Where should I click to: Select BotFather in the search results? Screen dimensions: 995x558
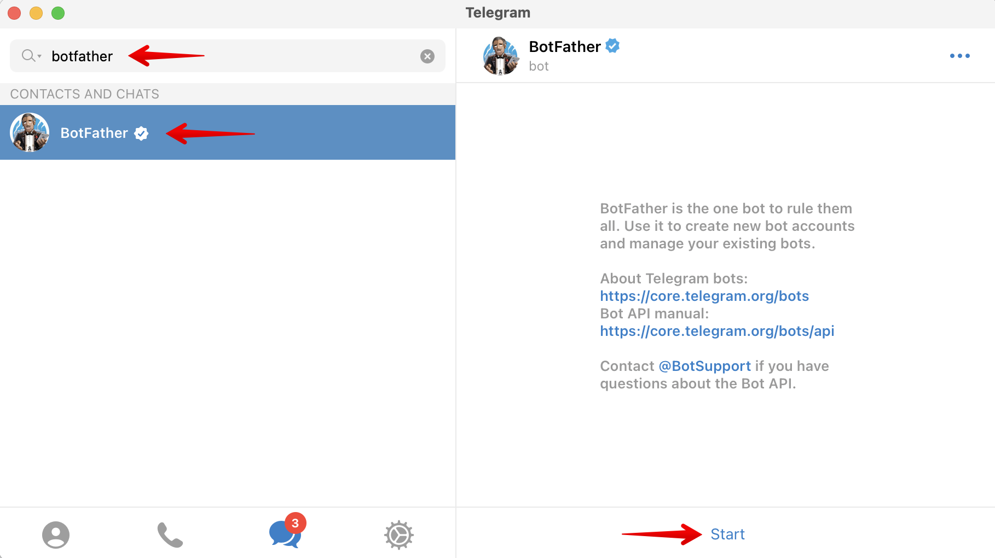[x=228, y=132]
